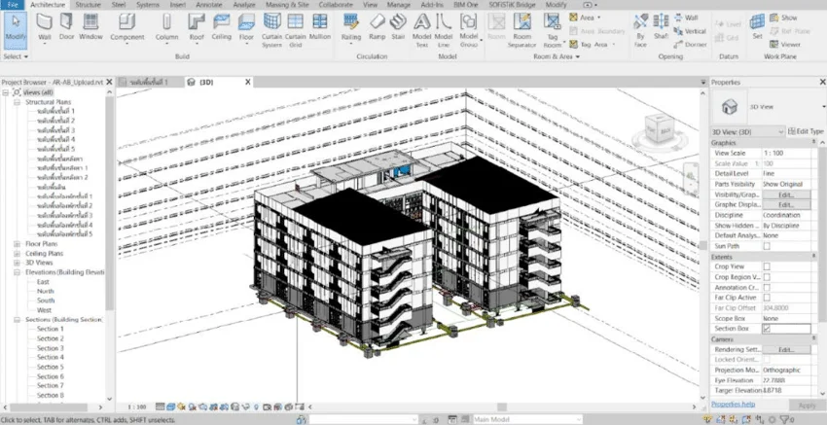
Task: Open the Annotate ribbon tab
Action: [x=209, y=5]
